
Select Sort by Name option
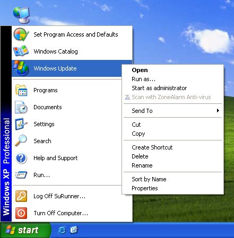point(172,179)
